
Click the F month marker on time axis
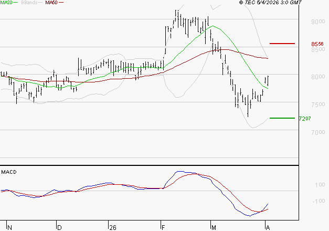coord(163,228)
